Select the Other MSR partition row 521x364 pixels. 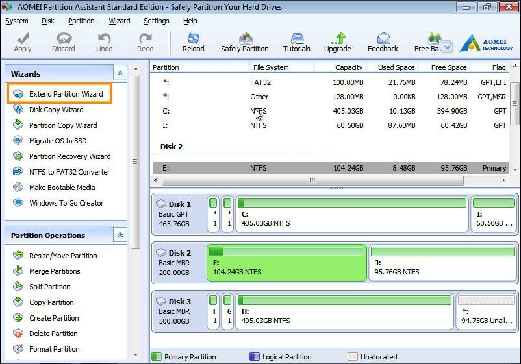(331, 97)
